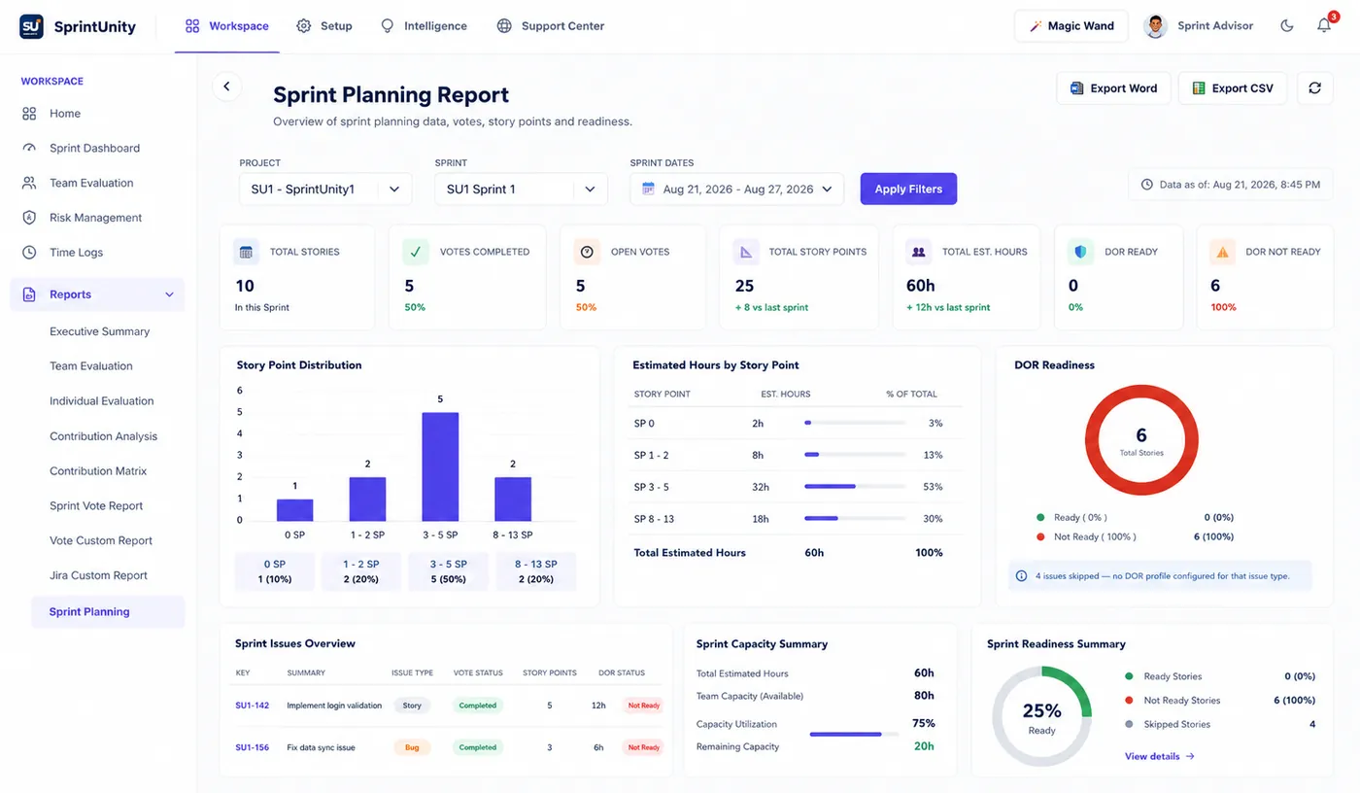
Task: Open the Sprint Dates range dropdown
Action: (737, 190)
